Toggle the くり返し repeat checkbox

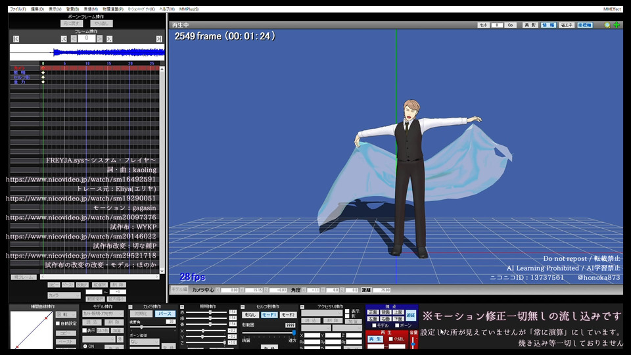pyautogui.click(x=390, y=339)
